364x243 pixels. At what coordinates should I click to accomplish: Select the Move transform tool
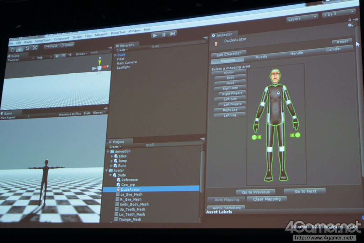pos(20,49)
